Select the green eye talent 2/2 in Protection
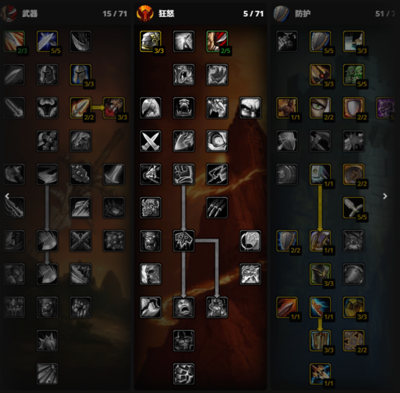This screenshot has height=393, width=400. click(x=321, y=108)
